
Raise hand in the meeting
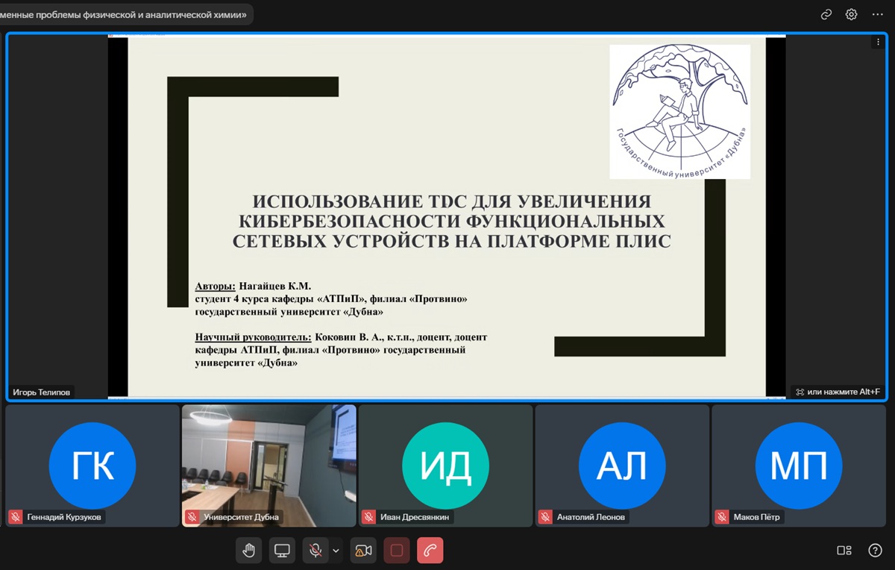(x=249, y=551)
